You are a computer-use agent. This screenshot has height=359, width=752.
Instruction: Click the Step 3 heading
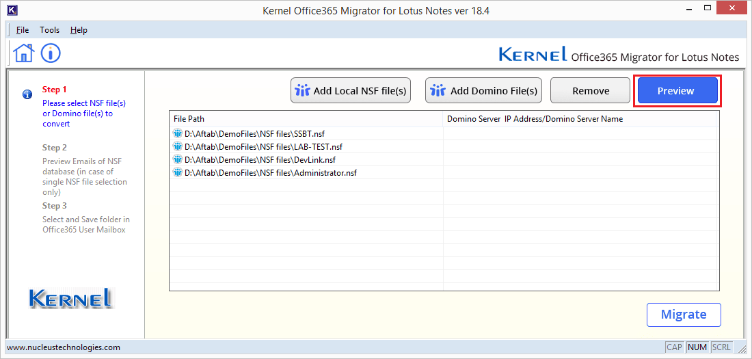tap(54, 205)
